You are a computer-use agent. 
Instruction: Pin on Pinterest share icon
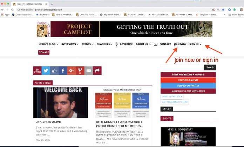(x=80, y=71)
